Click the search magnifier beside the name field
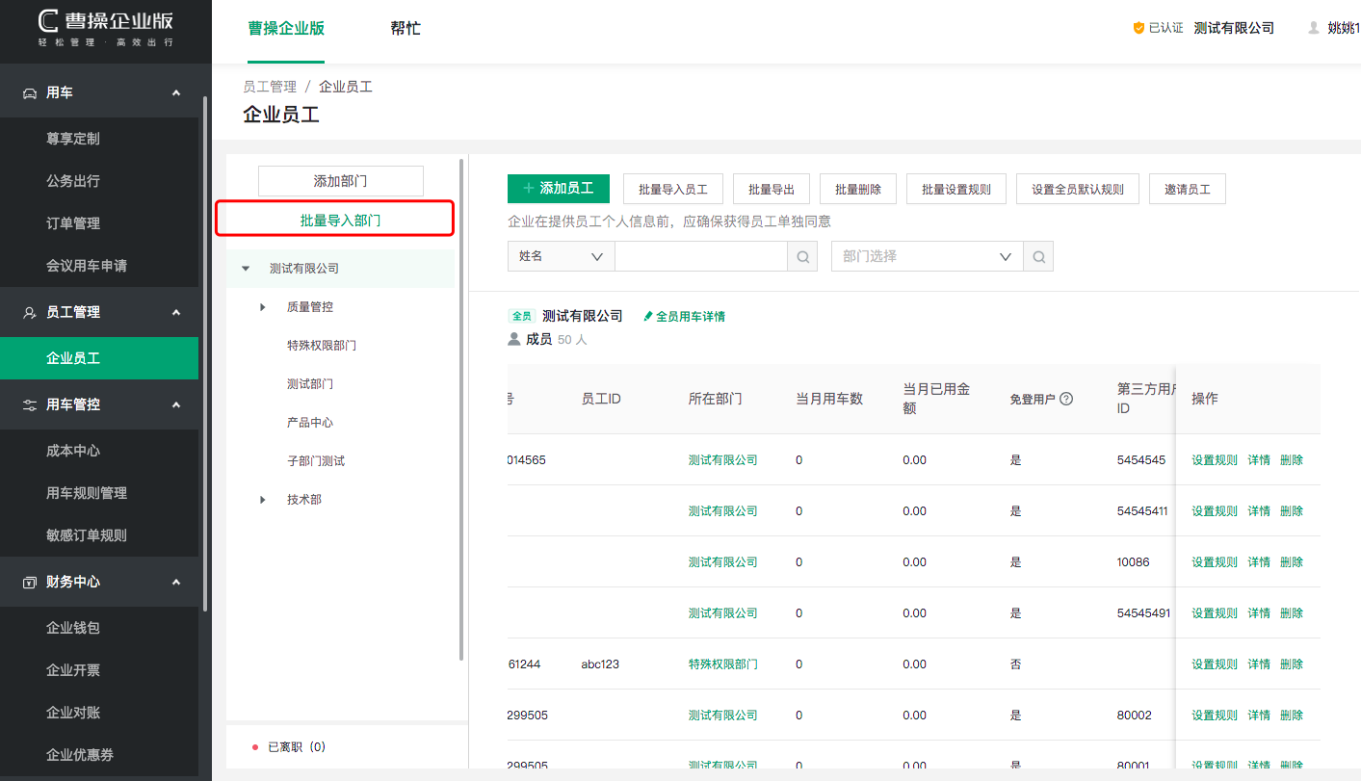Image resolution: width=1361 pixels, height=781 pixels. tap(802, 256)
